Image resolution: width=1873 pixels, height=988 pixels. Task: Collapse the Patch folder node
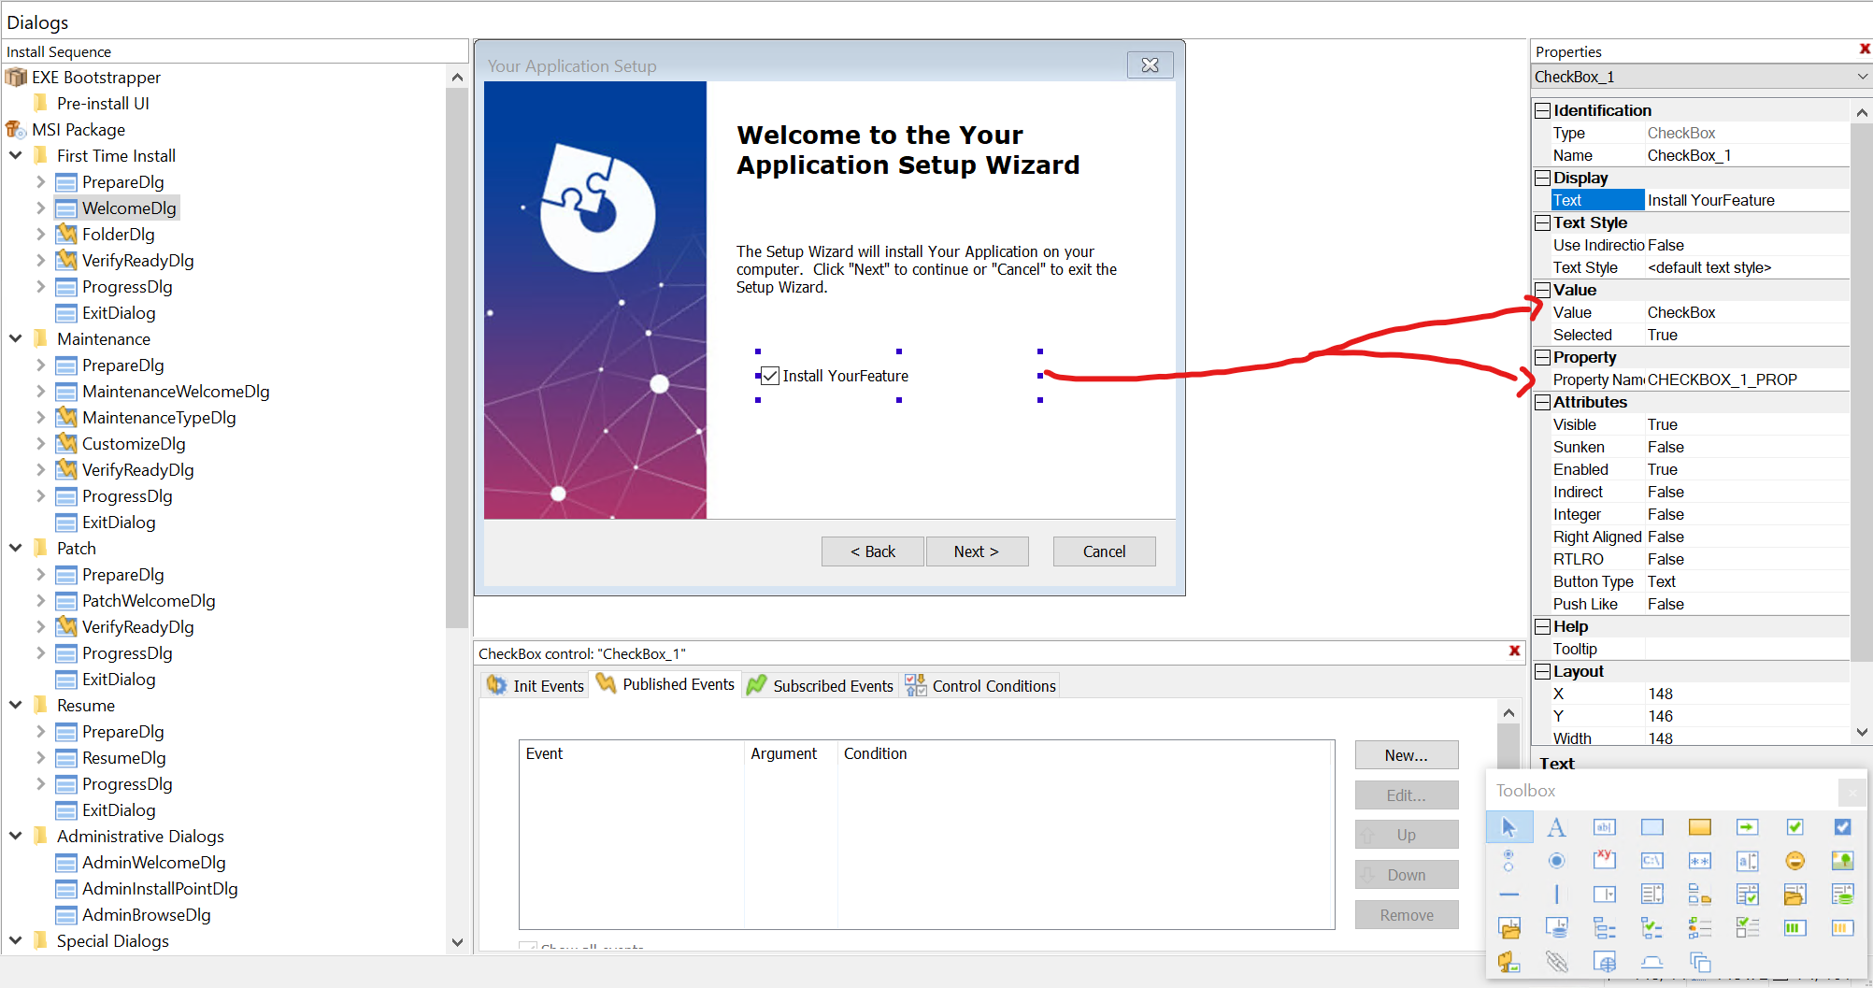pos(16,548)
